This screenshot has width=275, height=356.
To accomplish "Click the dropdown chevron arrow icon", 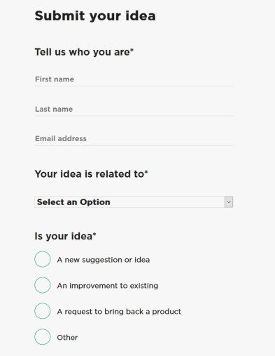I will tap(229, 202).
